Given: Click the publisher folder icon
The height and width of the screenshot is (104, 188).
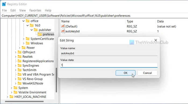Looking at the screenshot, I should (36, 30).
